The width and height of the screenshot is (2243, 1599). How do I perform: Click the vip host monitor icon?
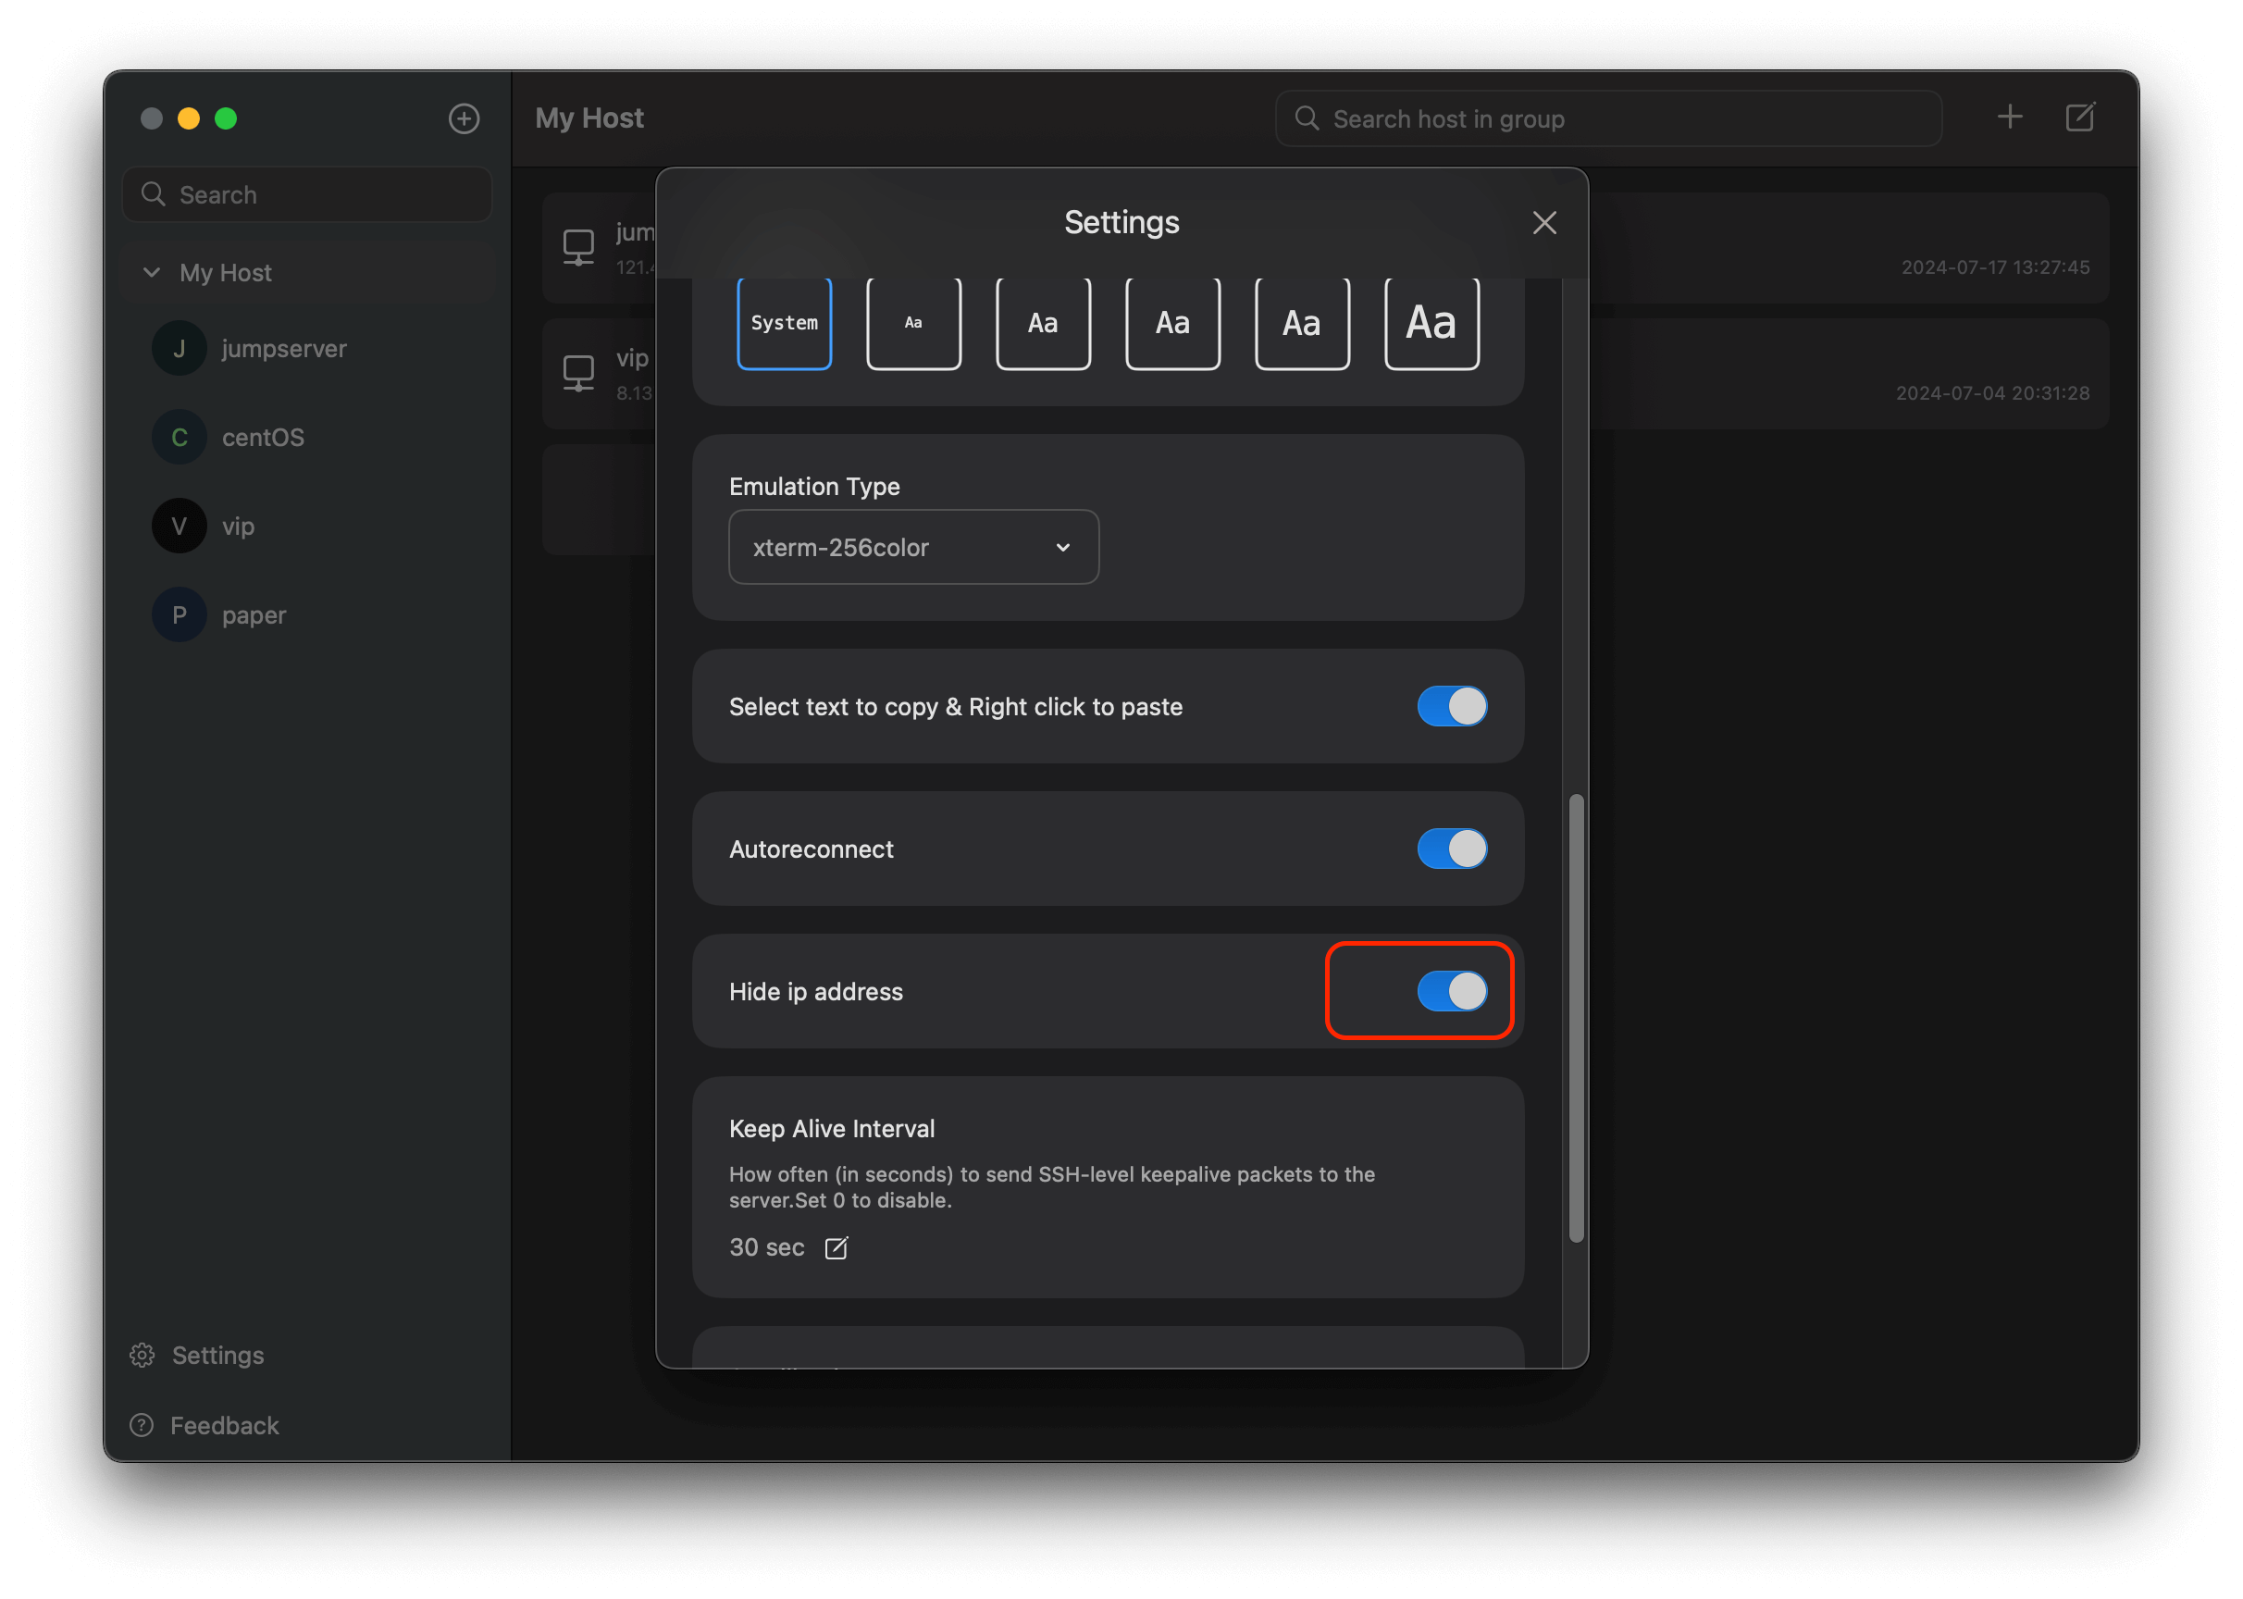[578, 373]
